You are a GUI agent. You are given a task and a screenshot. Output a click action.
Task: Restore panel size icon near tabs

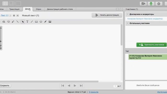[117, 9]
